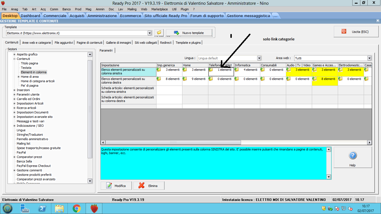This screenshot has width=381, height=214.
Task: Open the Template selection dropdown
Action: pos(149,33)
